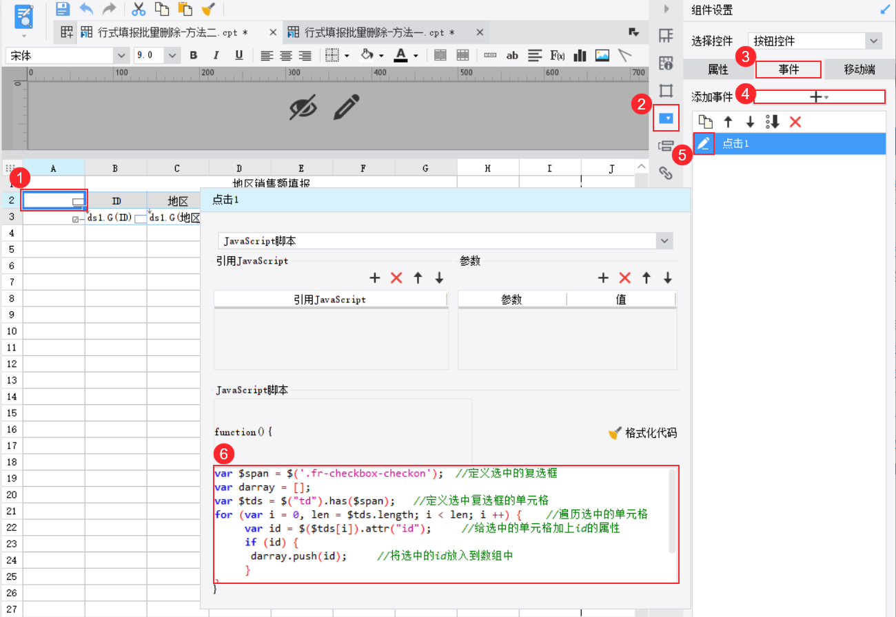Apply italic formatting
The image size is (896, 617).
216,55
